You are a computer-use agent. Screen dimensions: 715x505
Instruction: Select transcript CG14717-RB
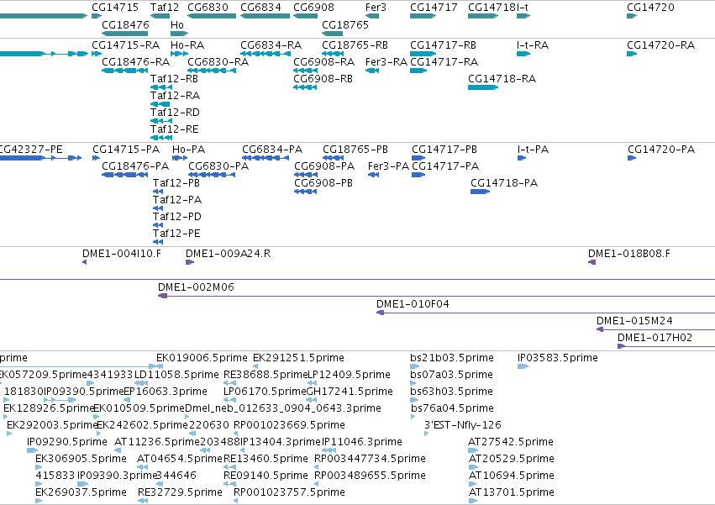point(444,45)
